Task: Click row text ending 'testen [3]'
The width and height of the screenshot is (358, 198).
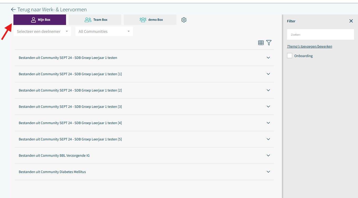Action: [70, 106]
